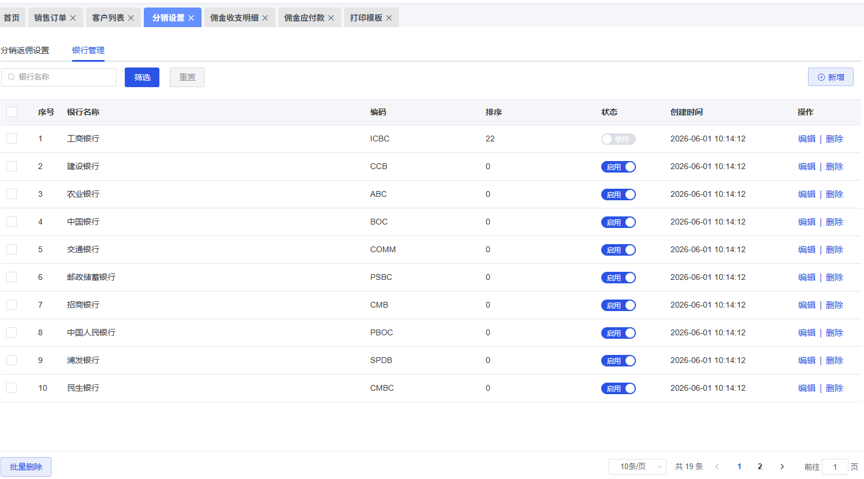The height and width of the screenshot is (479, 864).
Task: Toggle the 中国银行 status switch
Action: tap(619, 222)
